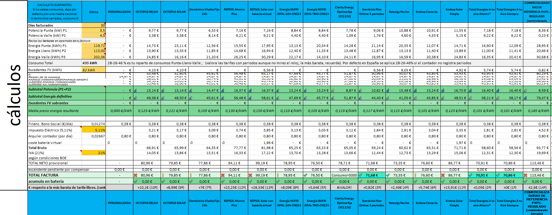Click the green check icon beside 70,86 € total

point(498,175)
